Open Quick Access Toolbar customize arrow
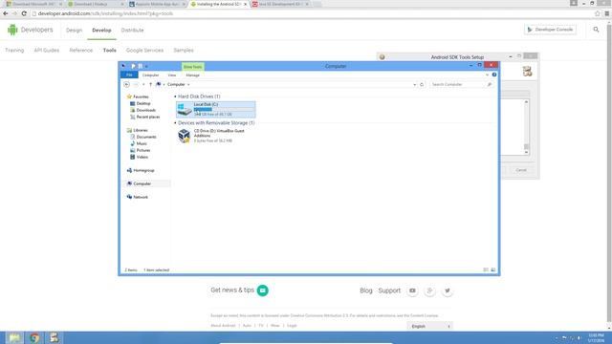Viewport: 612px width, 344px height. click(146, 66)
